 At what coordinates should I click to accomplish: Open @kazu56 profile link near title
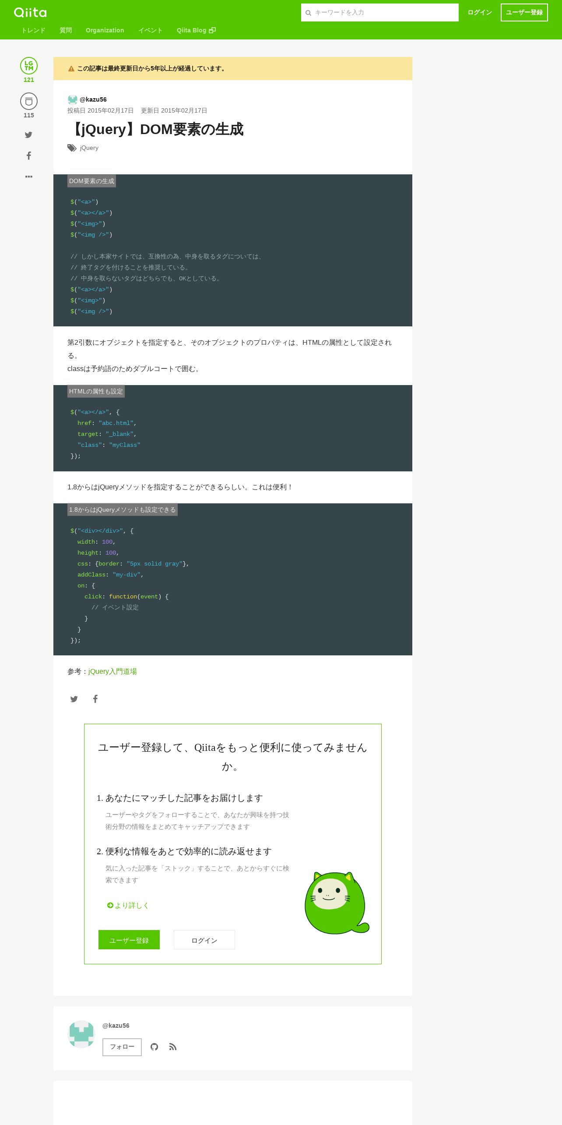click(93, 99)
